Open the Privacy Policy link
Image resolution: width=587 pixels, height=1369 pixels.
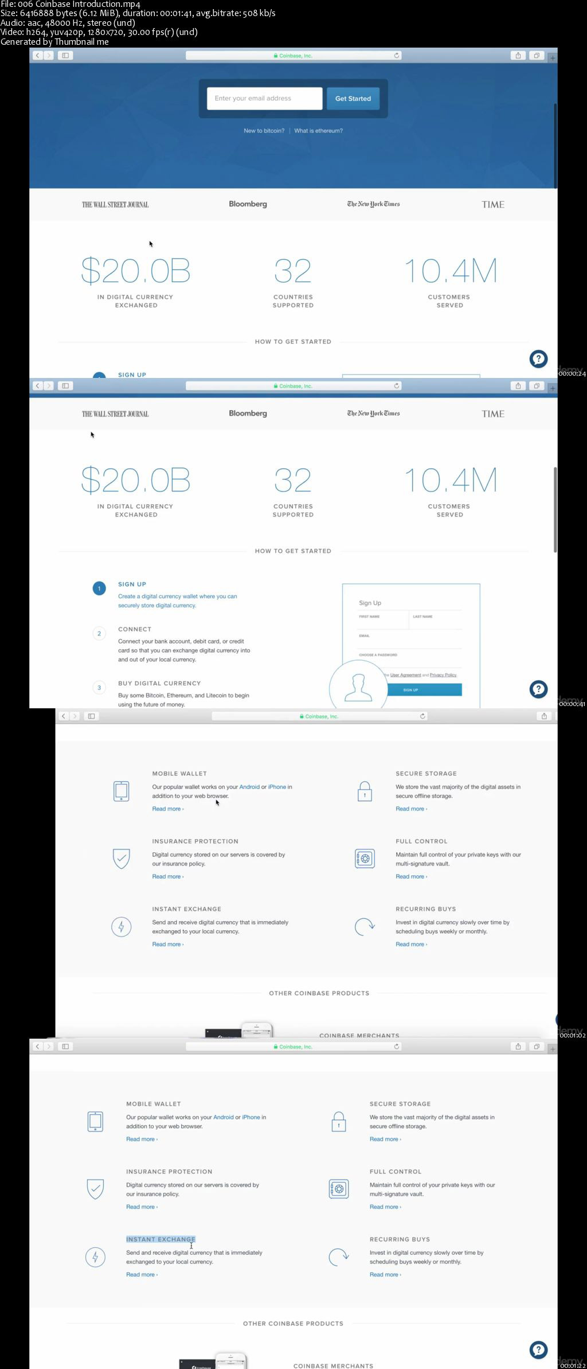[x=443, y=675]
